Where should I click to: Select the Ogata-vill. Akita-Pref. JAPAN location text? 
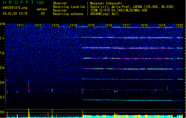[x=132, y=7]
